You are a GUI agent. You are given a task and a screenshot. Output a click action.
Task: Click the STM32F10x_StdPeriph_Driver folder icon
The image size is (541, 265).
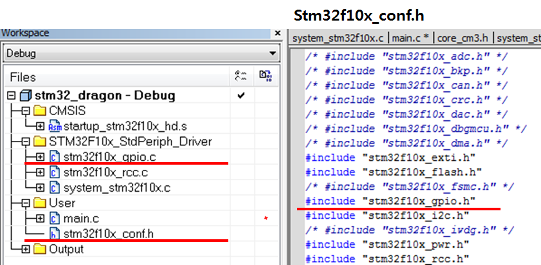click(x=41, y=142)
